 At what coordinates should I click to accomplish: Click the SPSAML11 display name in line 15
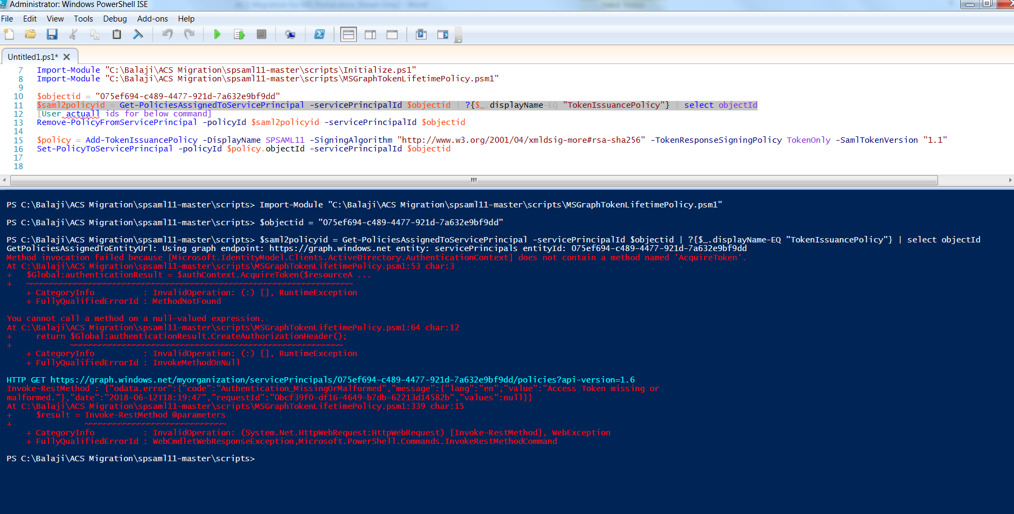[285, 140]
